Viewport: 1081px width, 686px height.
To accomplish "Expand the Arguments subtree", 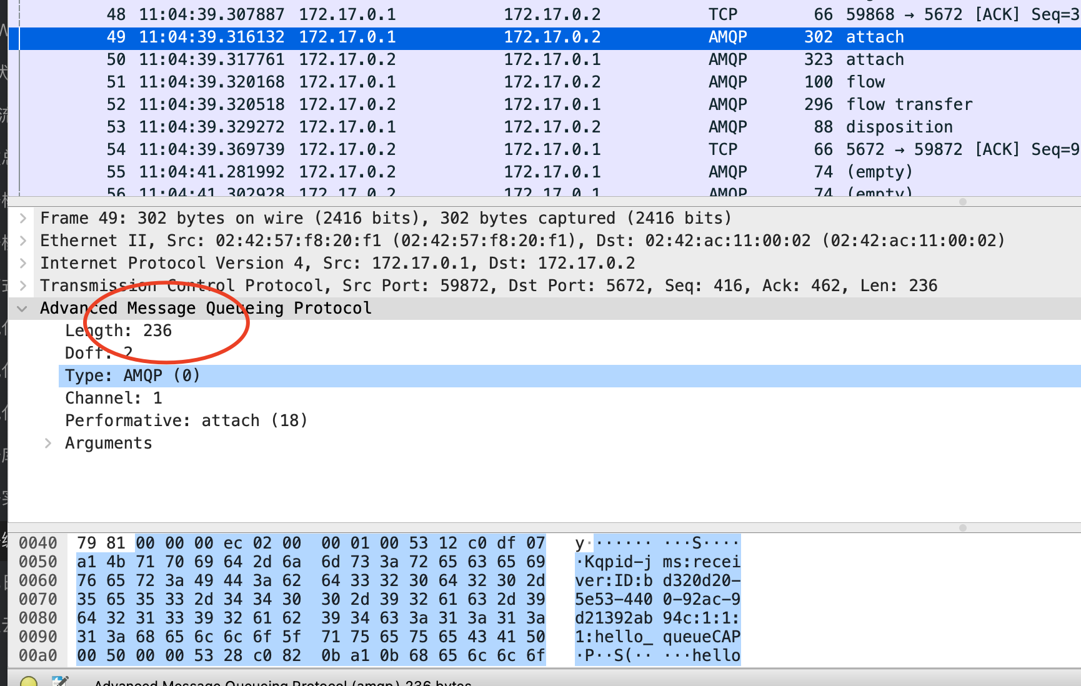I will pos(48,443).
